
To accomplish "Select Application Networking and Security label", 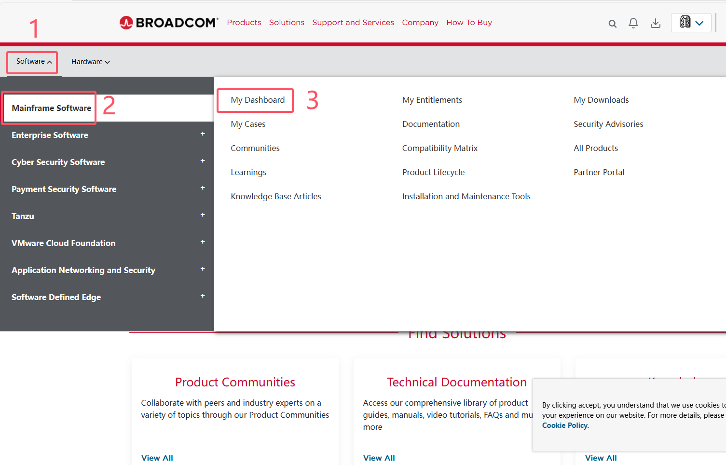I will [83, 270].
